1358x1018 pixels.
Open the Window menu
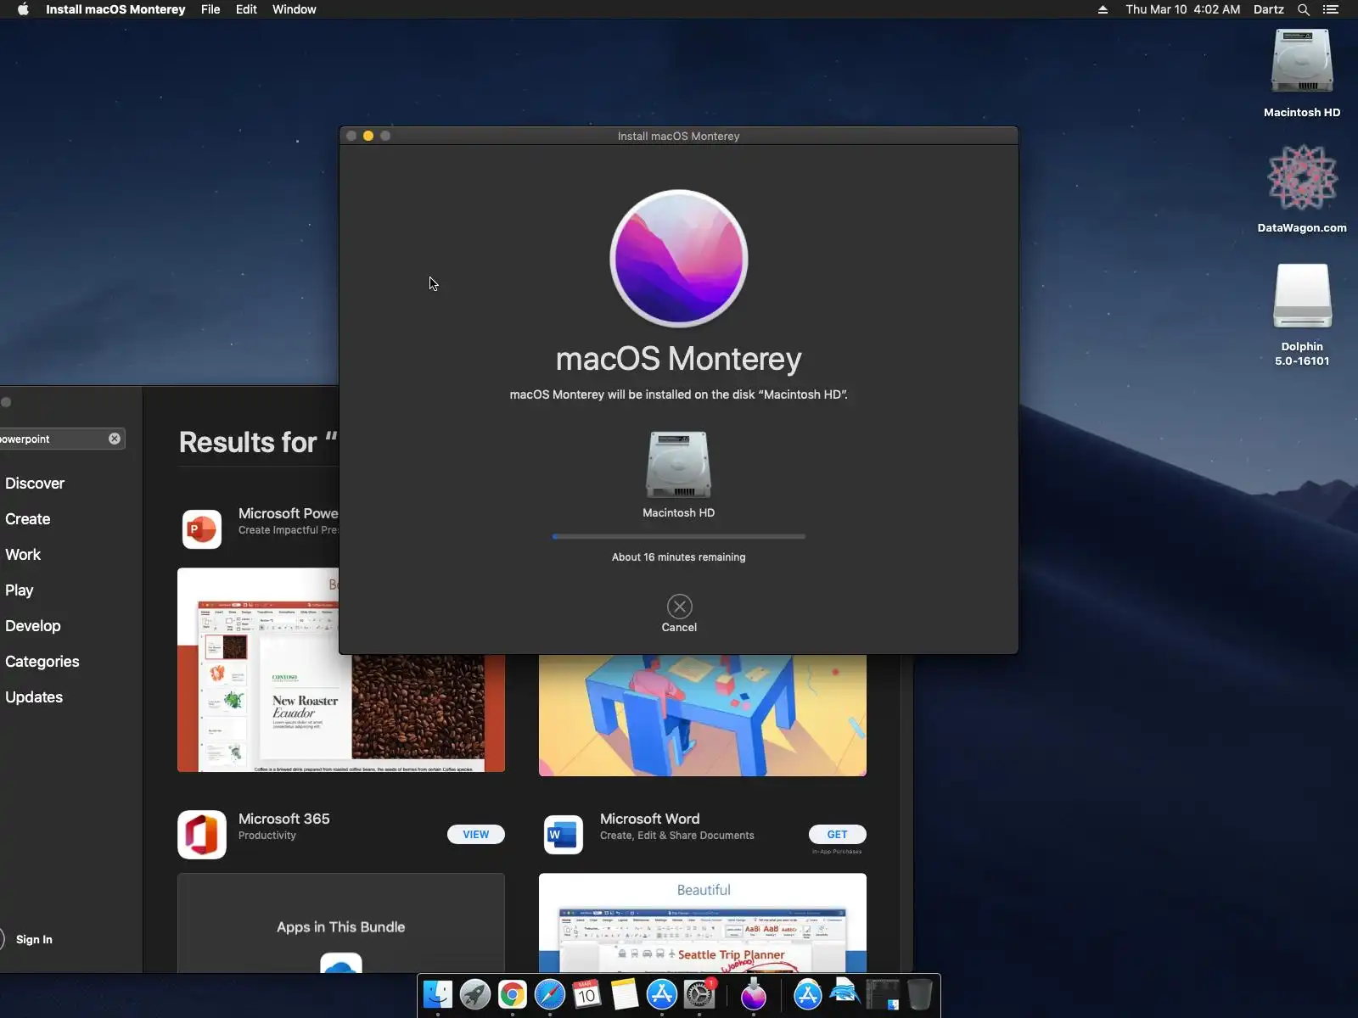click(295, 9)
